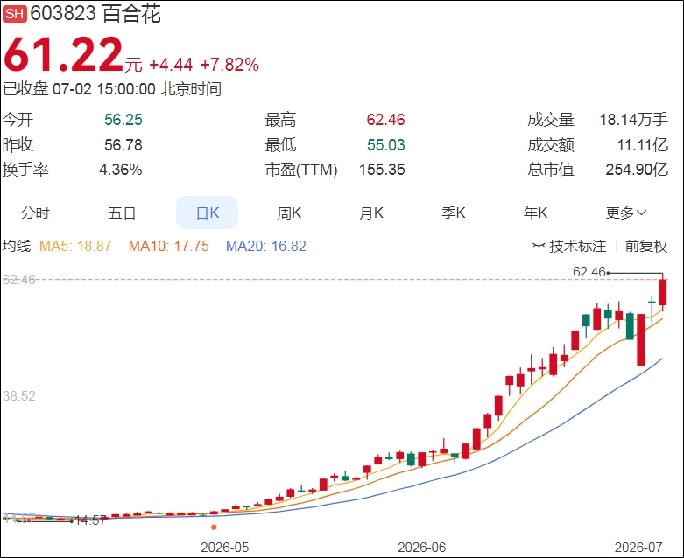
Task: Click the MA20: 16.82 moving average label
Action: tap(266, 246)
